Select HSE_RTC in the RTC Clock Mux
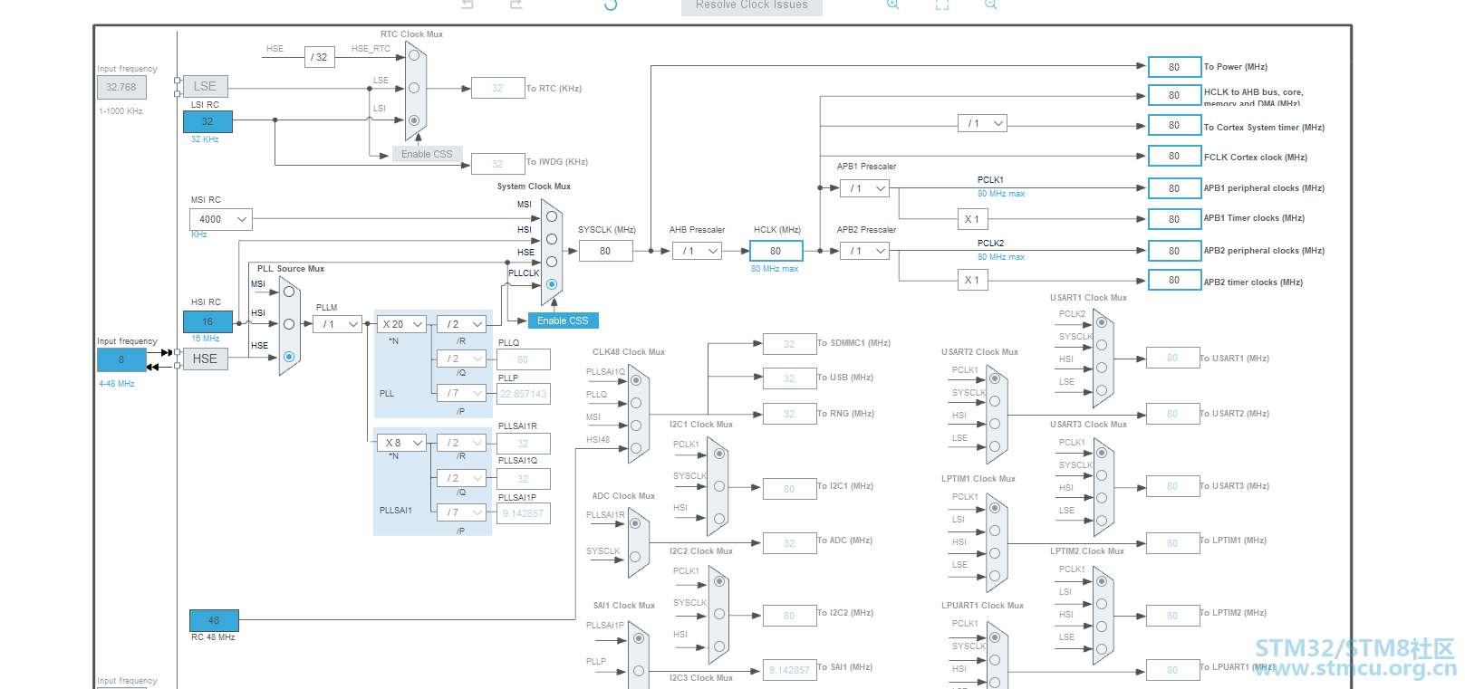1465x689 pixels. click(x=414, y=55)
